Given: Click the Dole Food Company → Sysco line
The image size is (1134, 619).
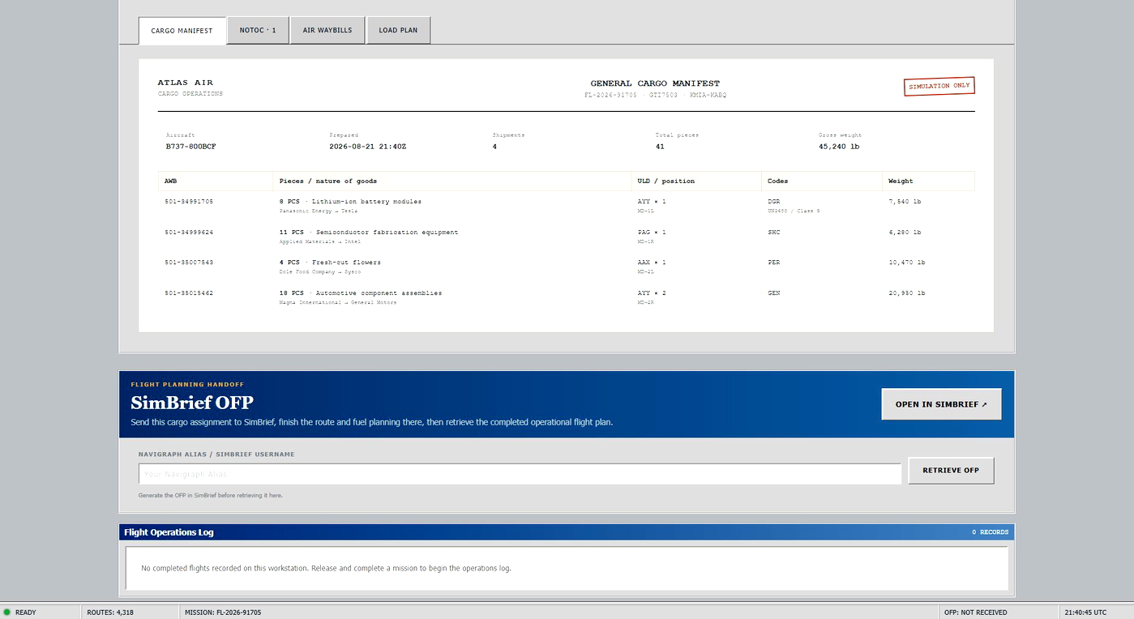Looking at the screenshot, I should [x=319, y=271].
